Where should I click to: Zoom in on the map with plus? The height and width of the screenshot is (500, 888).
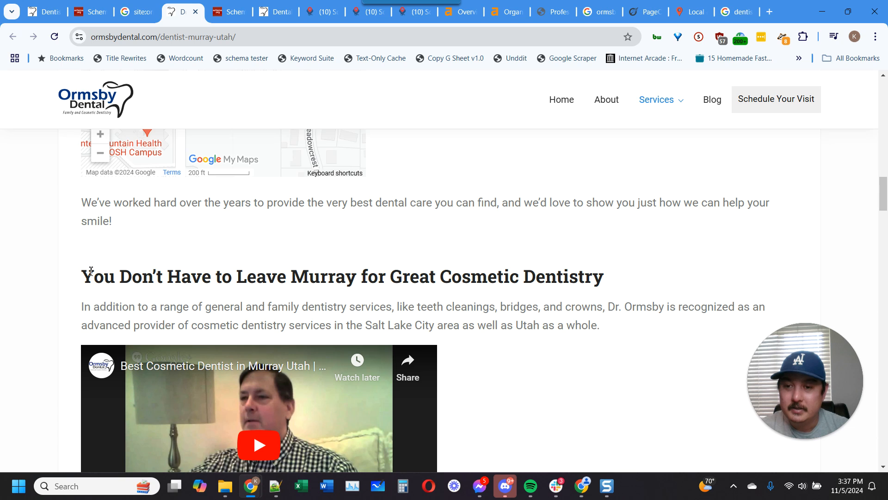tap(100, 135)
